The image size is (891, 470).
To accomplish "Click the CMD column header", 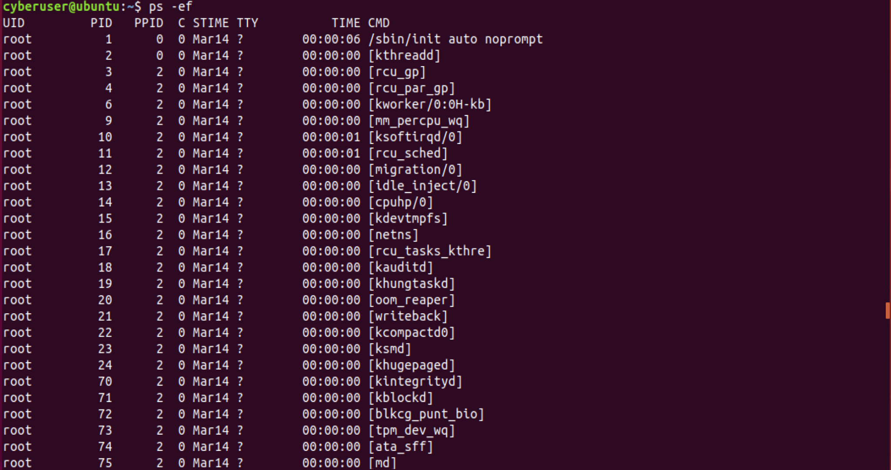I will pyautogui.click(x=379, y=23).
